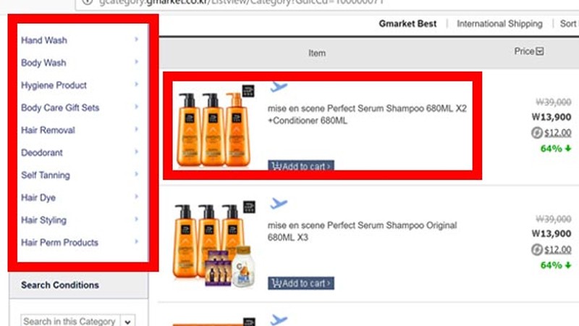Click the currency icon beside second $12.00 price

536,249
